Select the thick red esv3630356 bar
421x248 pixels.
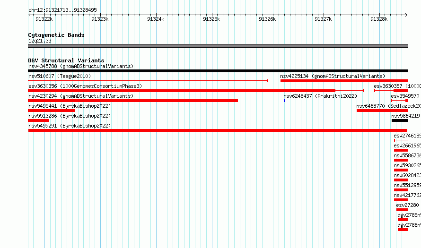(182, 91)
